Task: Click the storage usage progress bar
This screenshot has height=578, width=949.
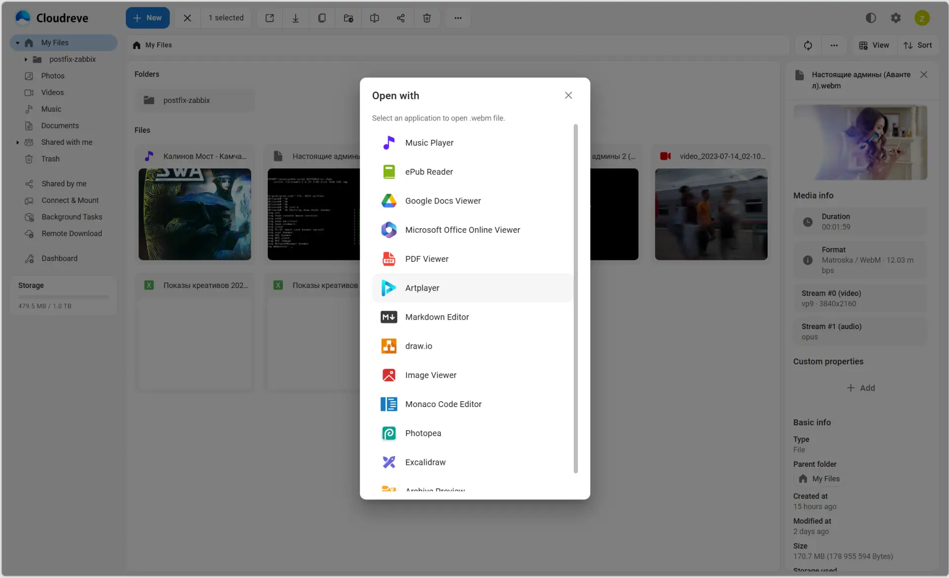Action: [x=63, y=297]
